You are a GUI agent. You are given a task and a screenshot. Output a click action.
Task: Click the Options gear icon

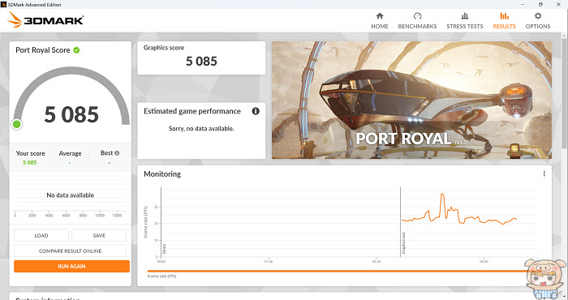538,16
